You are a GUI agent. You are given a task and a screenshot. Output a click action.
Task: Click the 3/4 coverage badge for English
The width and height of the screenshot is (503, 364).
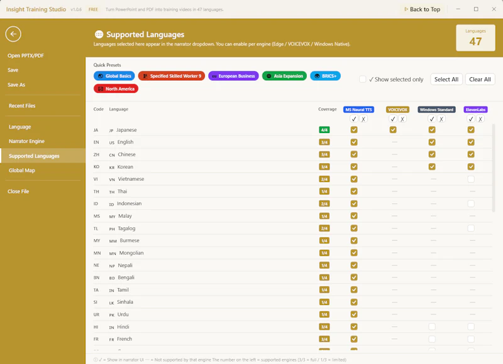pyautogui.click(x=324, y=142)
